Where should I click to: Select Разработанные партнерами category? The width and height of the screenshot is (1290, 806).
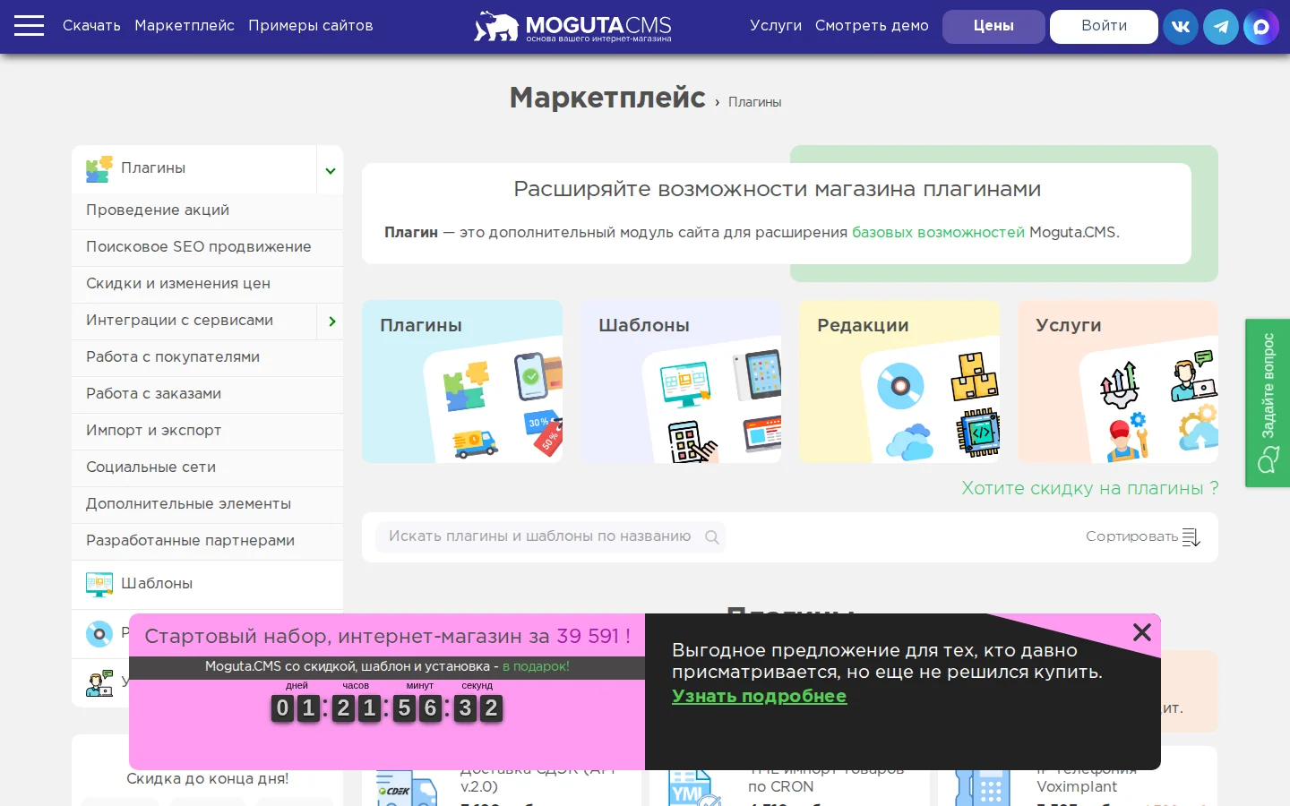[x=207, y=541]
